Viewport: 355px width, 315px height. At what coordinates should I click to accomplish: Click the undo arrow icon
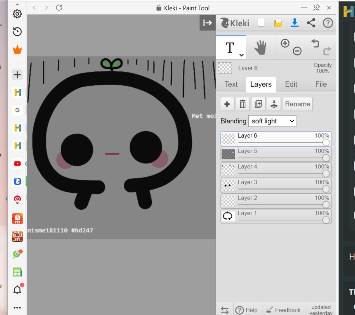click(x=315, y=43)
